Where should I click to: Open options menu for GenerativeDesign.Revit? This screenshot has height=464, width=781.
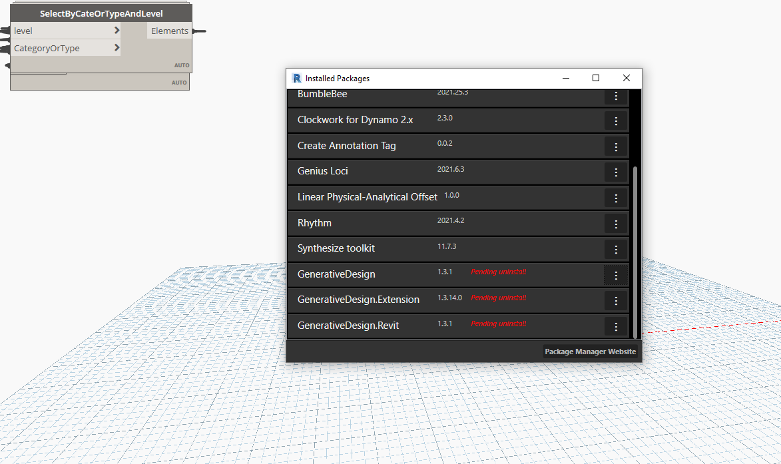[x=616, y=327]
